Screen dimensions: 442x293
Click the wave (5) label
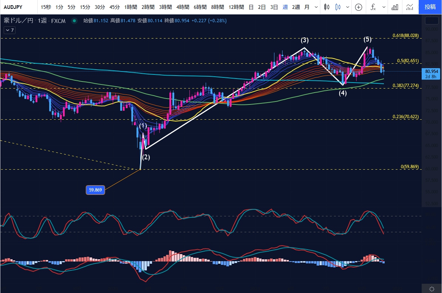tap(367, 39)
